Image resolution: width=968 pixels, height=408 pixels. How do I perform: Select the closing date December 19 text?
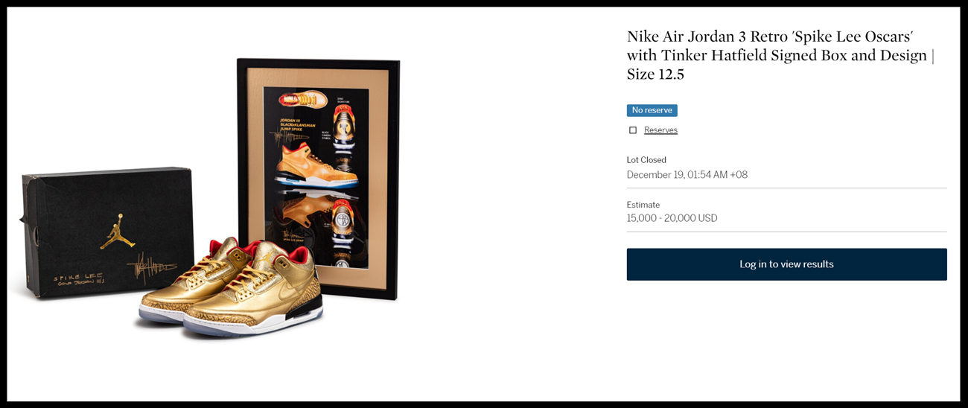click(x=687, y=175)
